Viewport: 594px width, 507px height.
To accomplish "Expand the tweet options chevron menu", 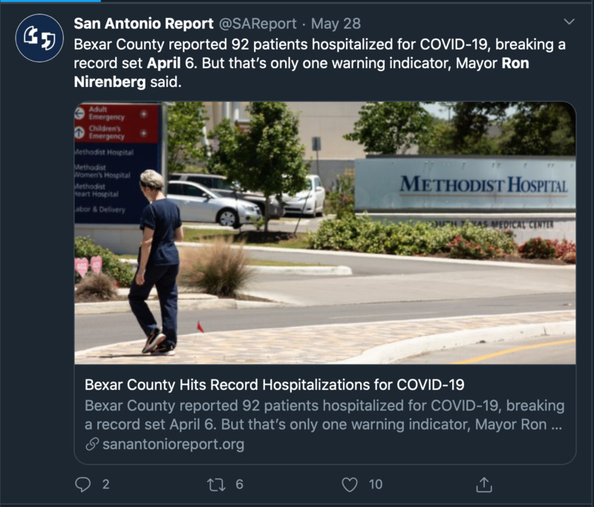I will 569,22.
